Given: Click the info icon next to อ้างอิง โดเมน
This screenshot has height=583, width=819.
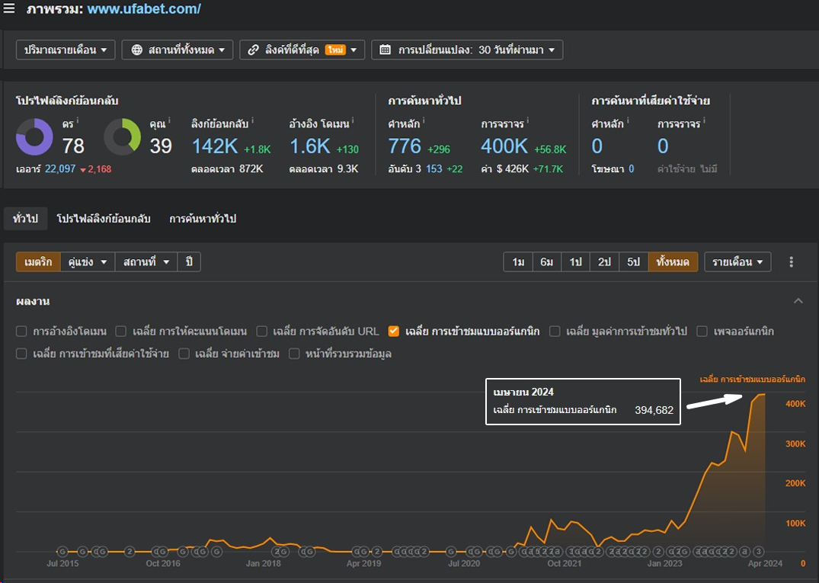Looking at the screenshot, I should [x=353, y=121].
